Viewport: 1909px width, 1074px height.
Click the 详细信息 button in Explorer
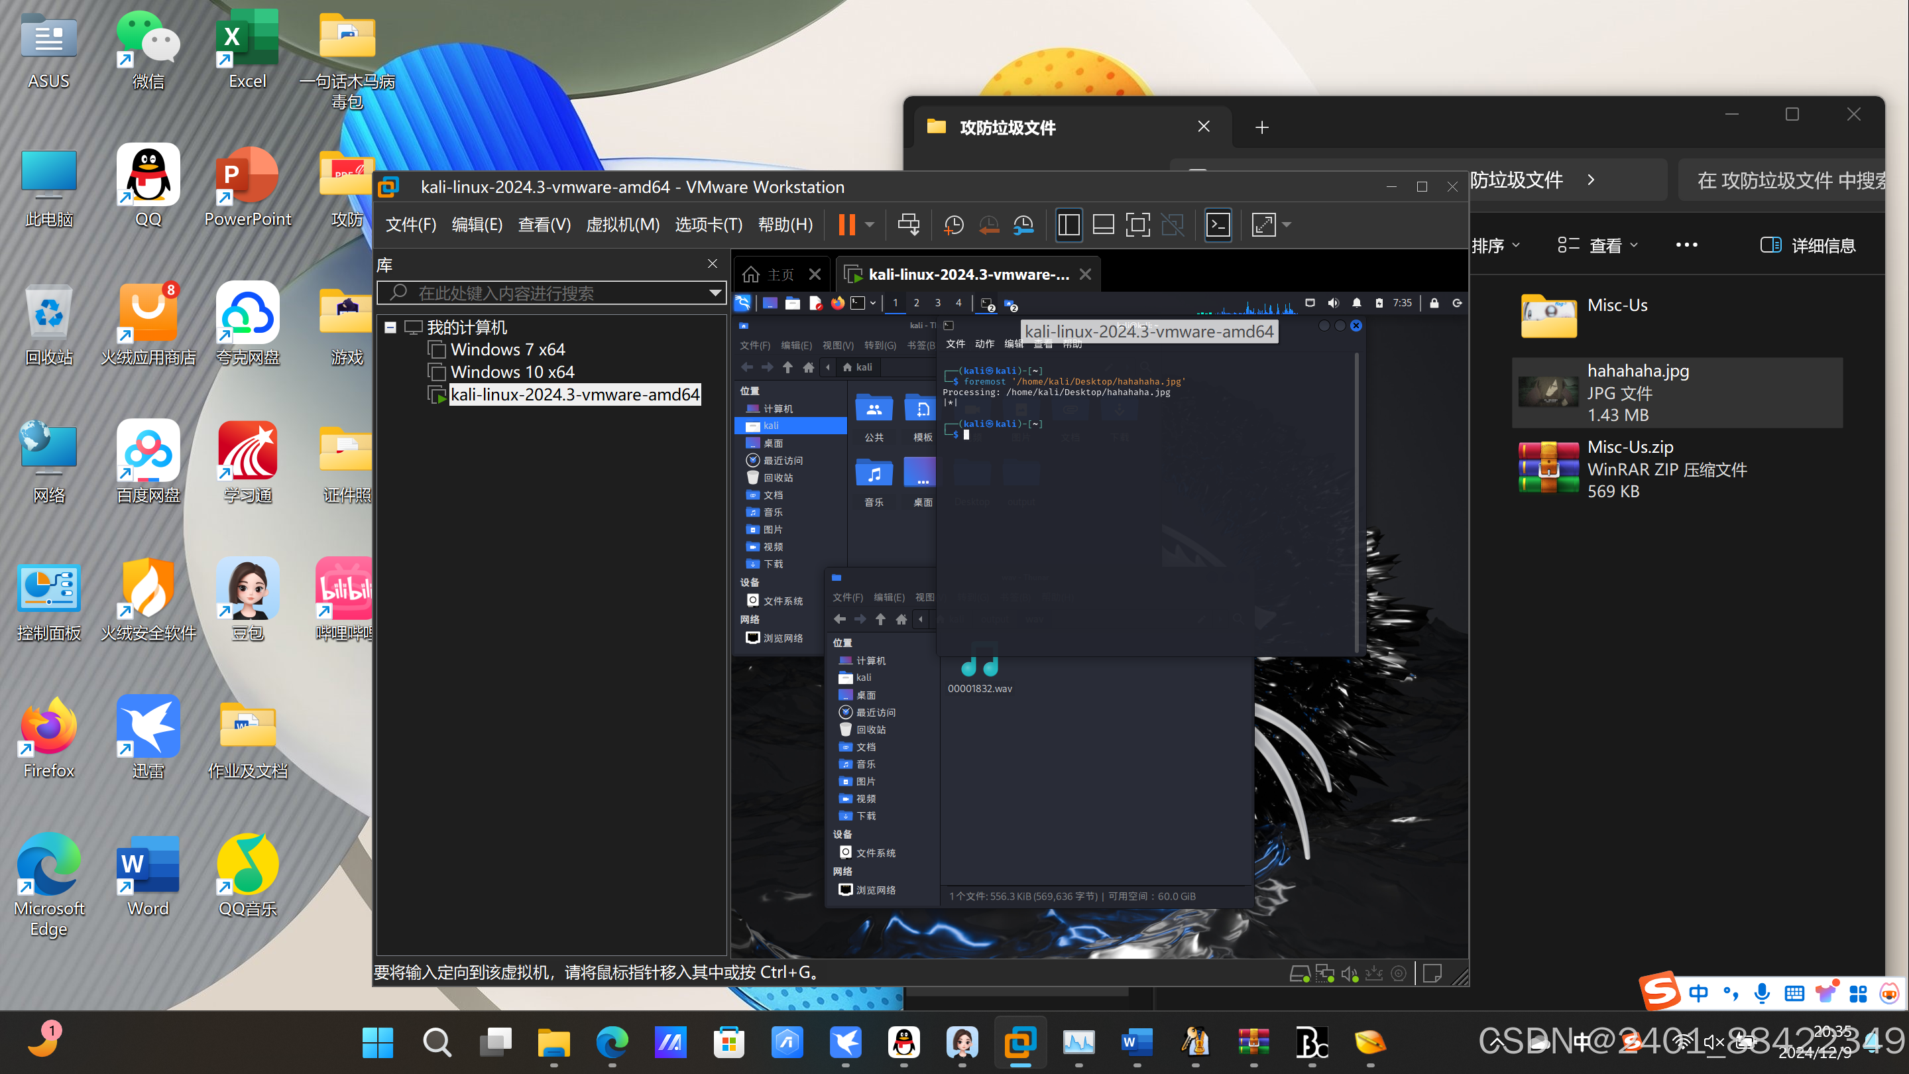(1808, 245)
